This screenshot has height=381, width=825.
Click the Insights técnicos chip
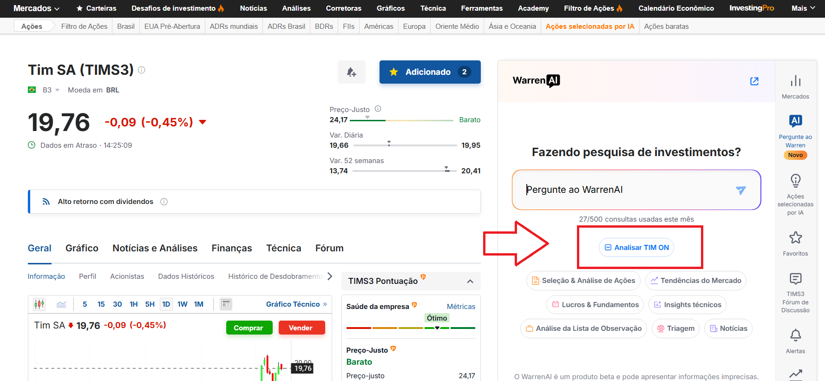tap(687, 305)
